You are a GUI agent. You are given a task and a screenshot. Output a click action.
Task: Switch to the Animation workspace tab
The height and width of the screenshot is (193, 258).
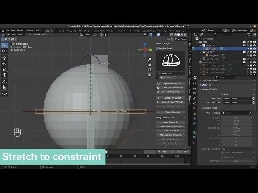pos(122,31)
